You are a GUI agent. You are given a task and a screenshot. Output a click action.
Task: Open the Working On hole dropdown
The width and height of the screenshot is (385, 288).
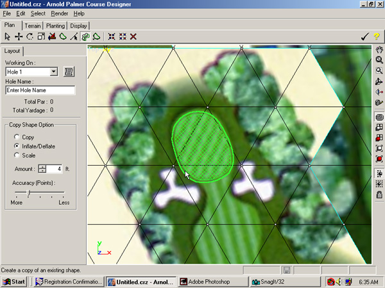pos(54,72)
